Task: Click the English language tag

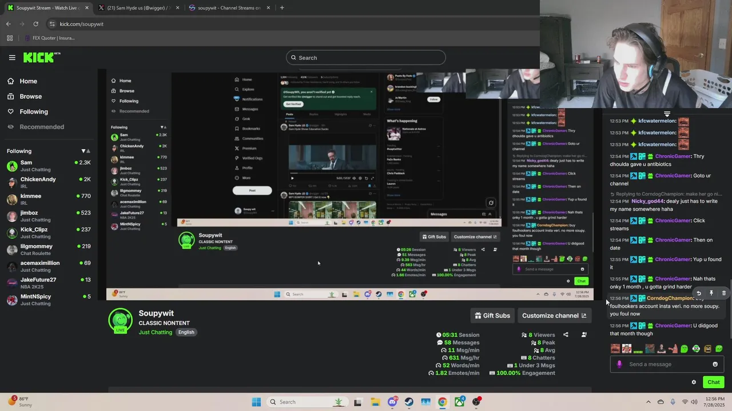Action: [x=186, y=332]
